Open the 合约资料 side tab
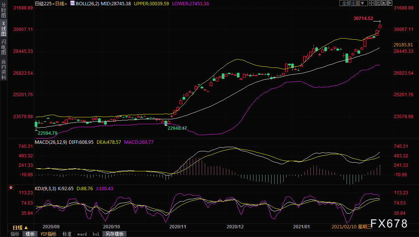Image resolution: width=419 pixels, height=237 pixels. coord(3,69)
